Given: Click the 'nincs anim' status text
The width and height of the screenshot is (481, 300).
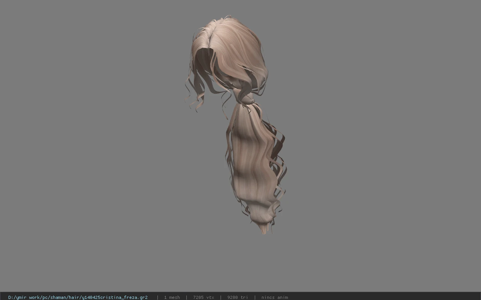Looking at the screenshot, I should pyautogui.click(x=275, y=297).
